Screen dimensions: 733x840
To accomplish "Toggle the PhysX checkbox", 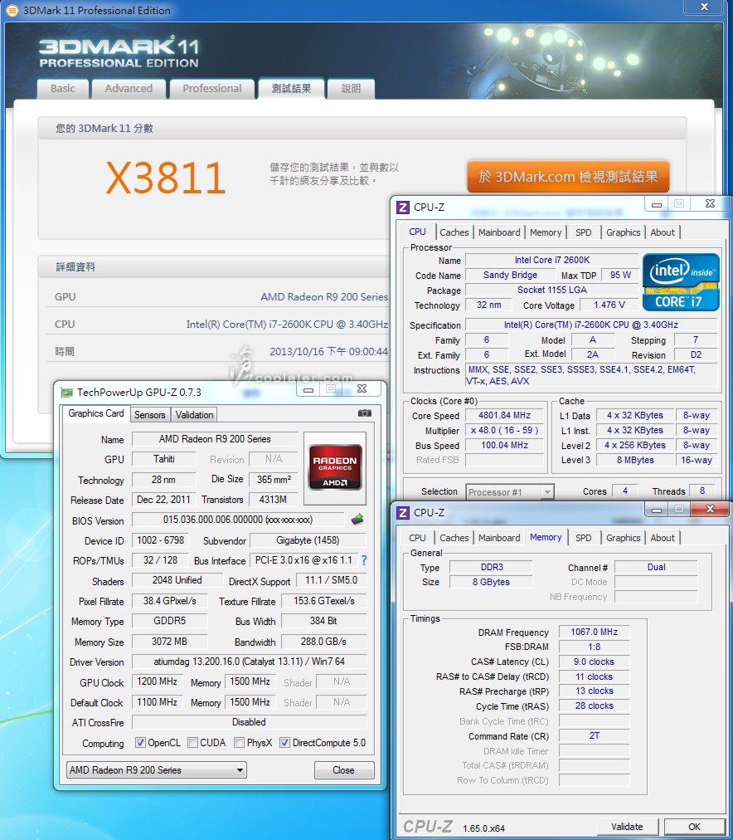I will [239, 743].
